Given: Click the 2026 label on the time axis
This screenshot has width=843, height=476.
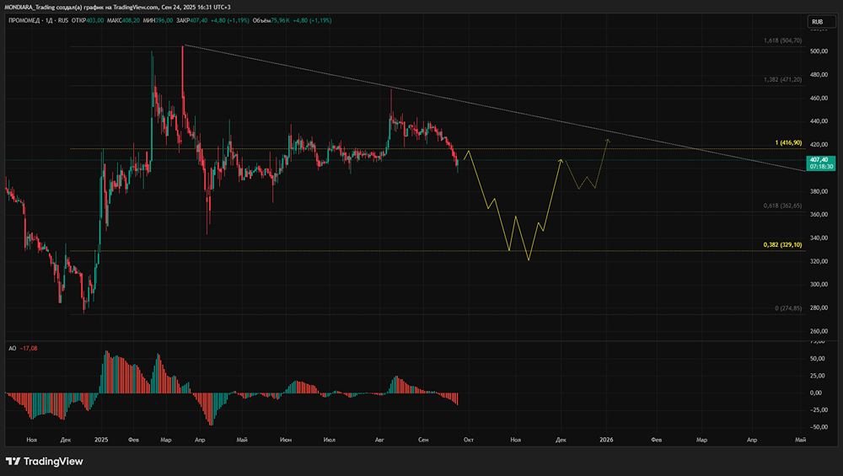Looking at the screenshot, I should tap(606, 440).
